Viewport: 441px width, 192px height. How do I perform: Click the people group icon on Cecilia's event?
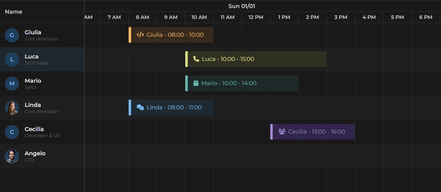pos(282,131)
